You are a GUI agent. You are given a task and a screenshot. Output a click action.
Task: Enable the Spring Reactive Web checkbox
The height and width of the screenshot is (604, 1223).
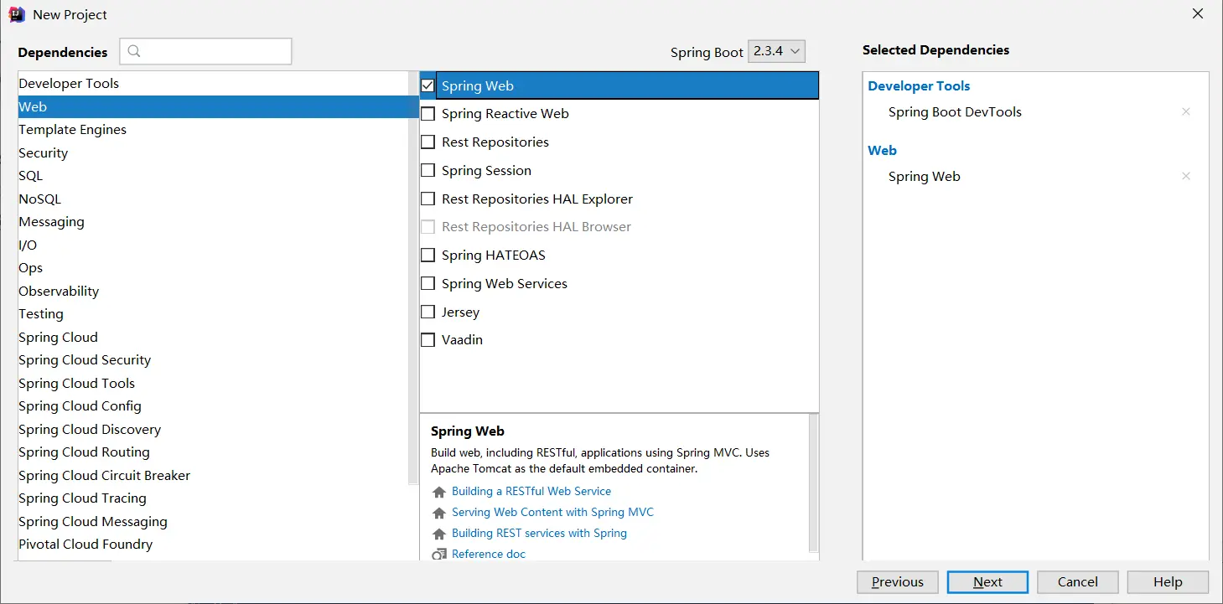[428, 114]
